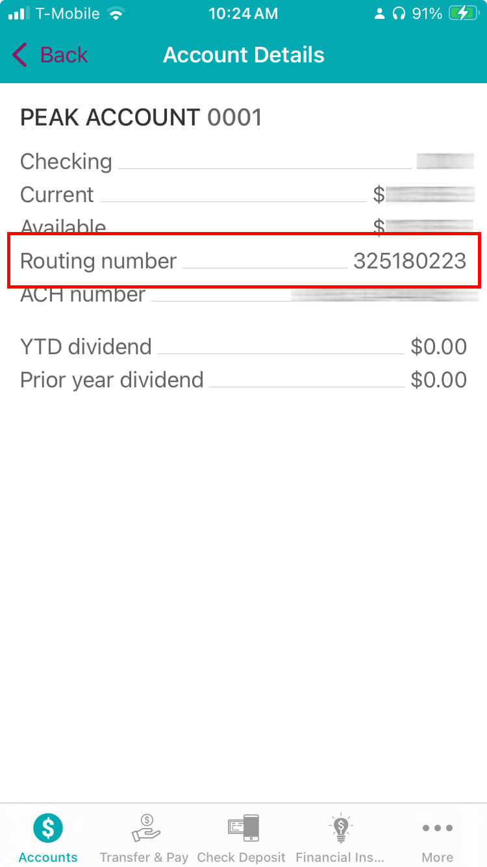Select the Accounts tab label
The image size is (487, 867).
(48, 857)
